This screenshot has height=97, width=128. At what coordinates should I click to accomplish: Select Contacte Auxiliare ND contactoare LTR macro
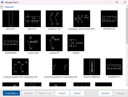20,67
